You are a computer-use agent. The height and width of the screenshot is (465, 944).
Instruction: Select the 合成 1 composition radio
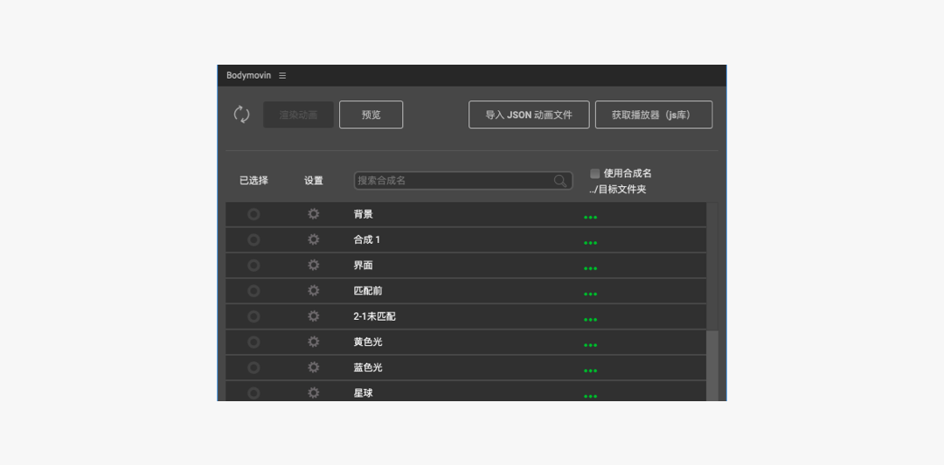pos(254,239)
